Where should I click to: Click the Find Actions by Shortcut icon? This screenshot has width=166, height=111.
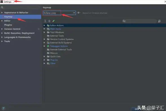pyautogui.click(x=160, y=21)
